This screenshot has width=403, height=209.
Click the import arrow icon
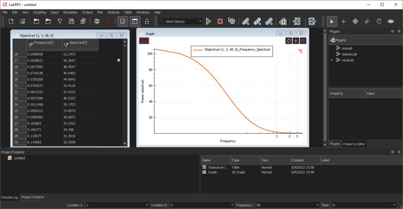tap(297, 21)
